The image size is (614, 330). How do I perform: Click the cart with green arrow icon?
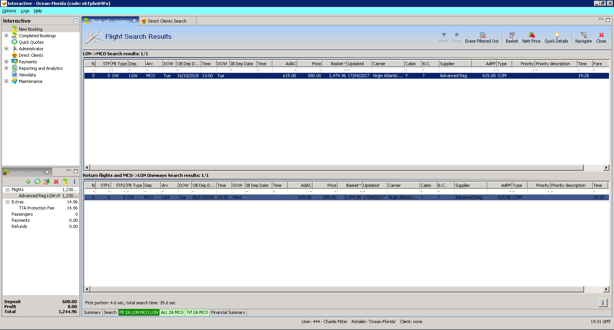point(47,181)
